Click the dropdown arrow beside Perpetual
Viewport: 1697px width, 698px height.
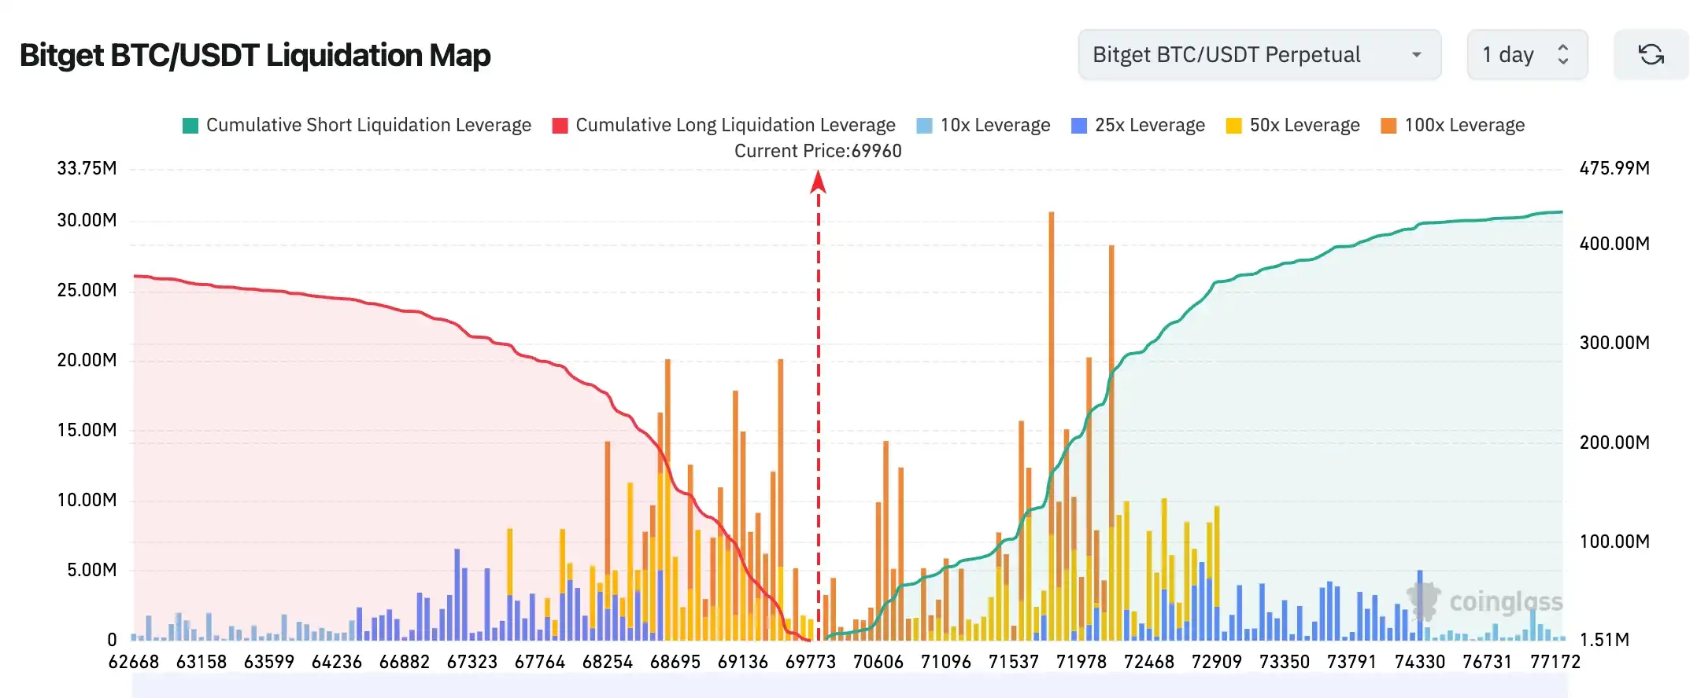(1416, 55)
